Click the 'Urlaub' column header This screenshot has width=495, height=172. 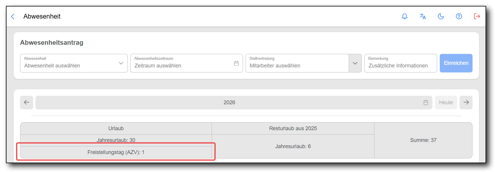tap(116, 128)
